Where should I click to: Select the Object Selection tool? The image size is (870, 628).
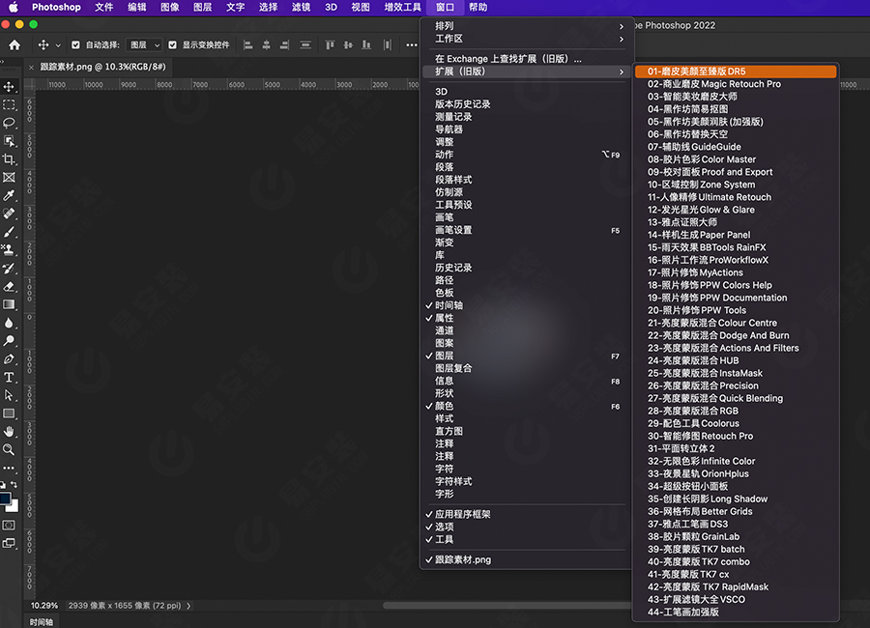coord(9,141)
